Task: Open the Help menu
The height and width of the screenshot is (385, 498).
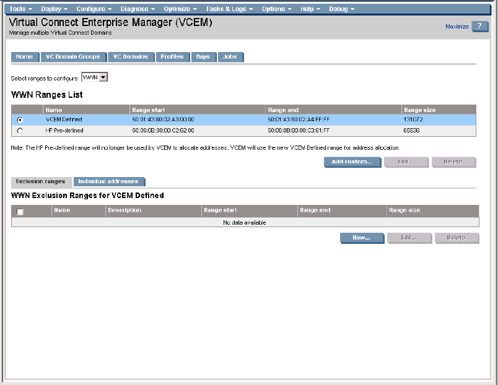Action: coord(310,9)
